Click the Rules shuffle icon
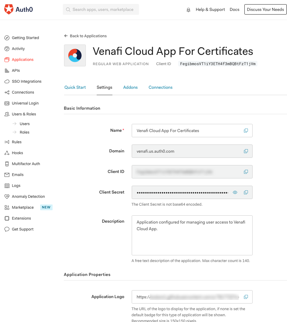Image resolution: width=287 pixels, height=322 pixels. coord(7,142)
